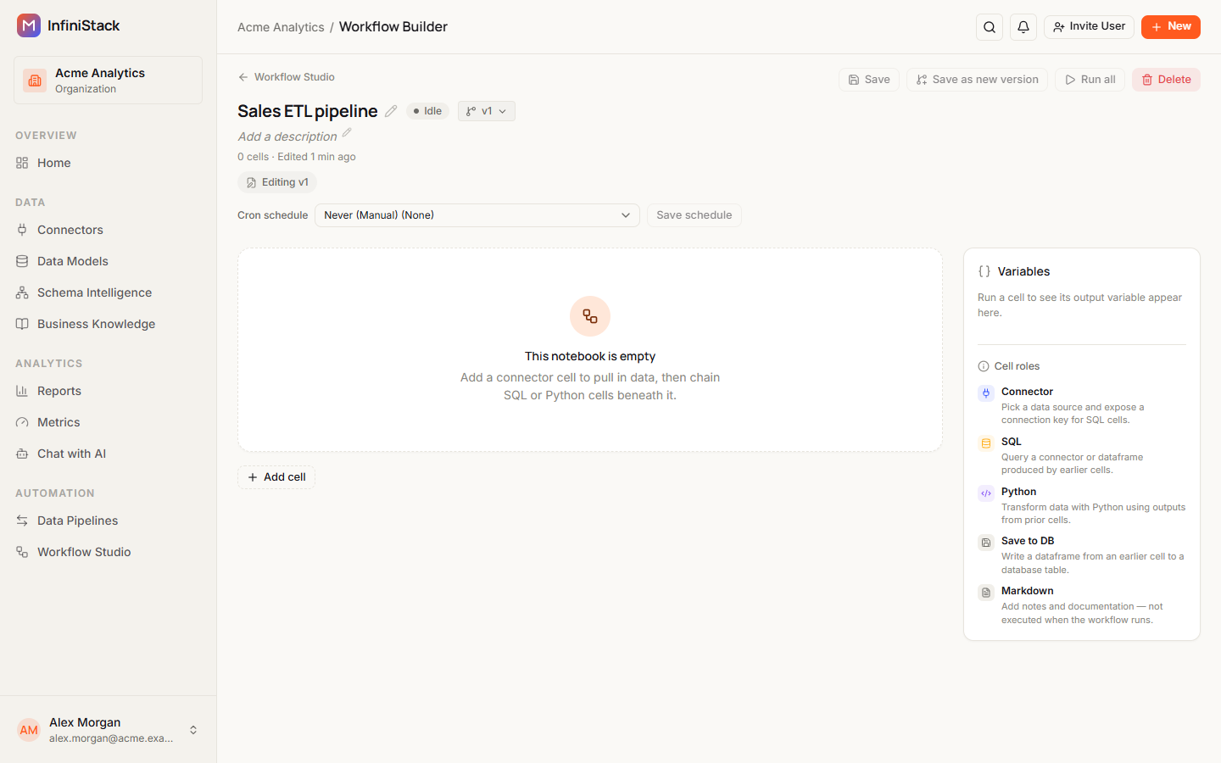Delete the workflow
This screenshot has width=1221, height=763.
pyautogui.click(x=1166, y=80)
